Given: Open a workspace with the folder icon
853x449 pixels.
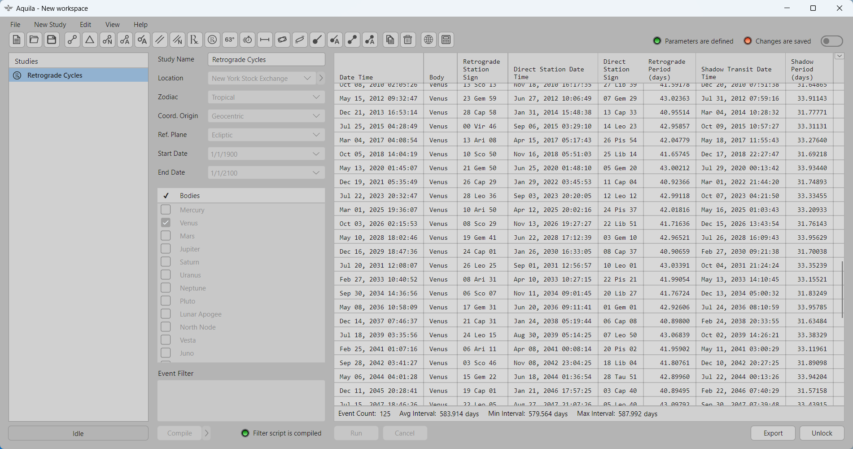Looking at the screenshot, I should coord(34,40).
